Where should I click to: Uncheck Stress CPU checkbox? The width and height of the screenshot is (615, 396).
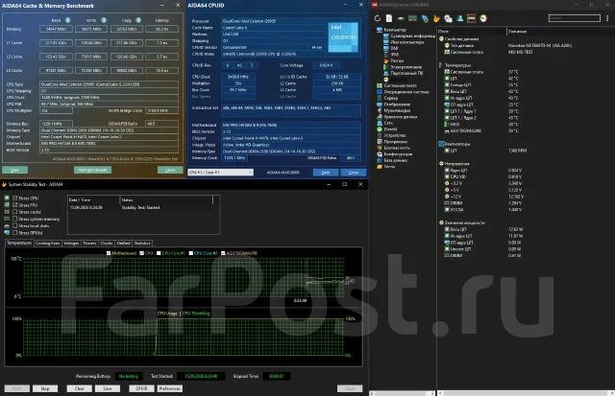coord(15,198)
